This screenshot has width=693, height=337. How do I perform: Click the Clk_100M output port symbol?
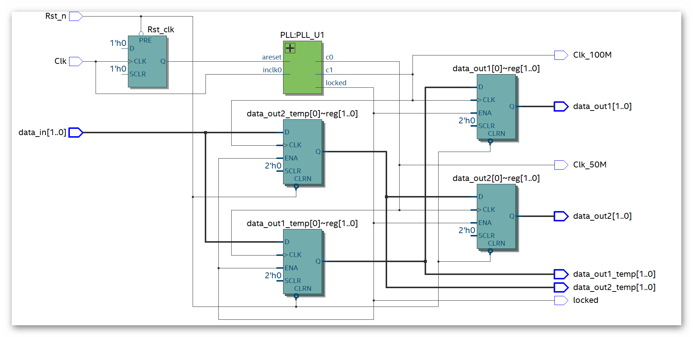click(x=561, y=55)
